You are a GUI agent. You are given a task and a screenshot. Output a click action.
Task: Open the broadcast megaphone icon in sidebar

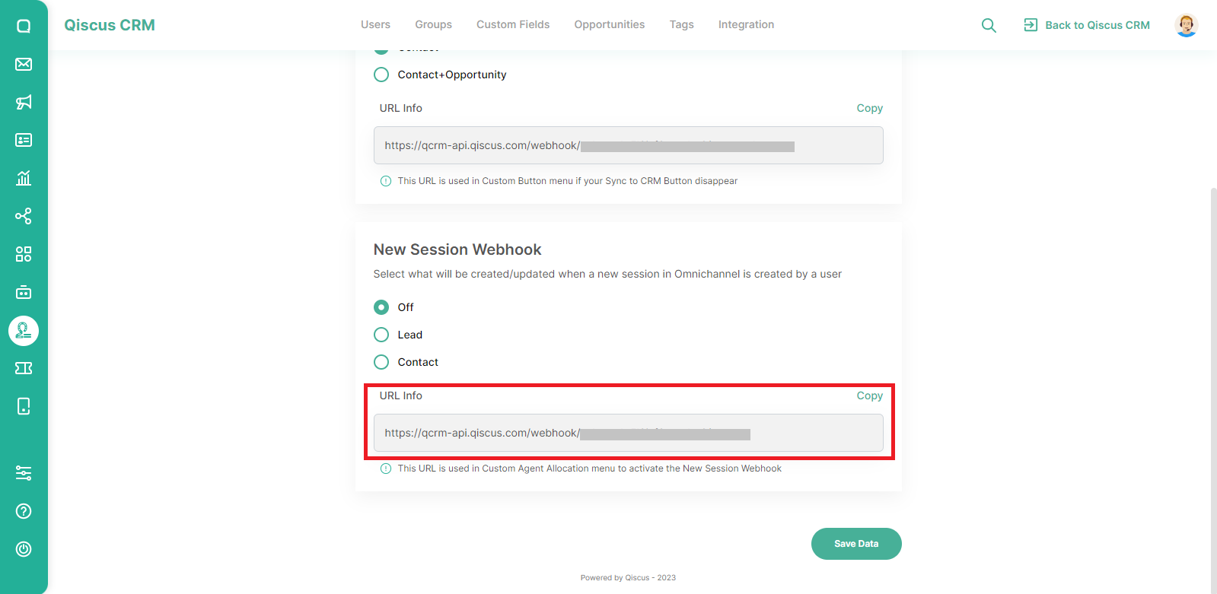(x=24, y=102)
